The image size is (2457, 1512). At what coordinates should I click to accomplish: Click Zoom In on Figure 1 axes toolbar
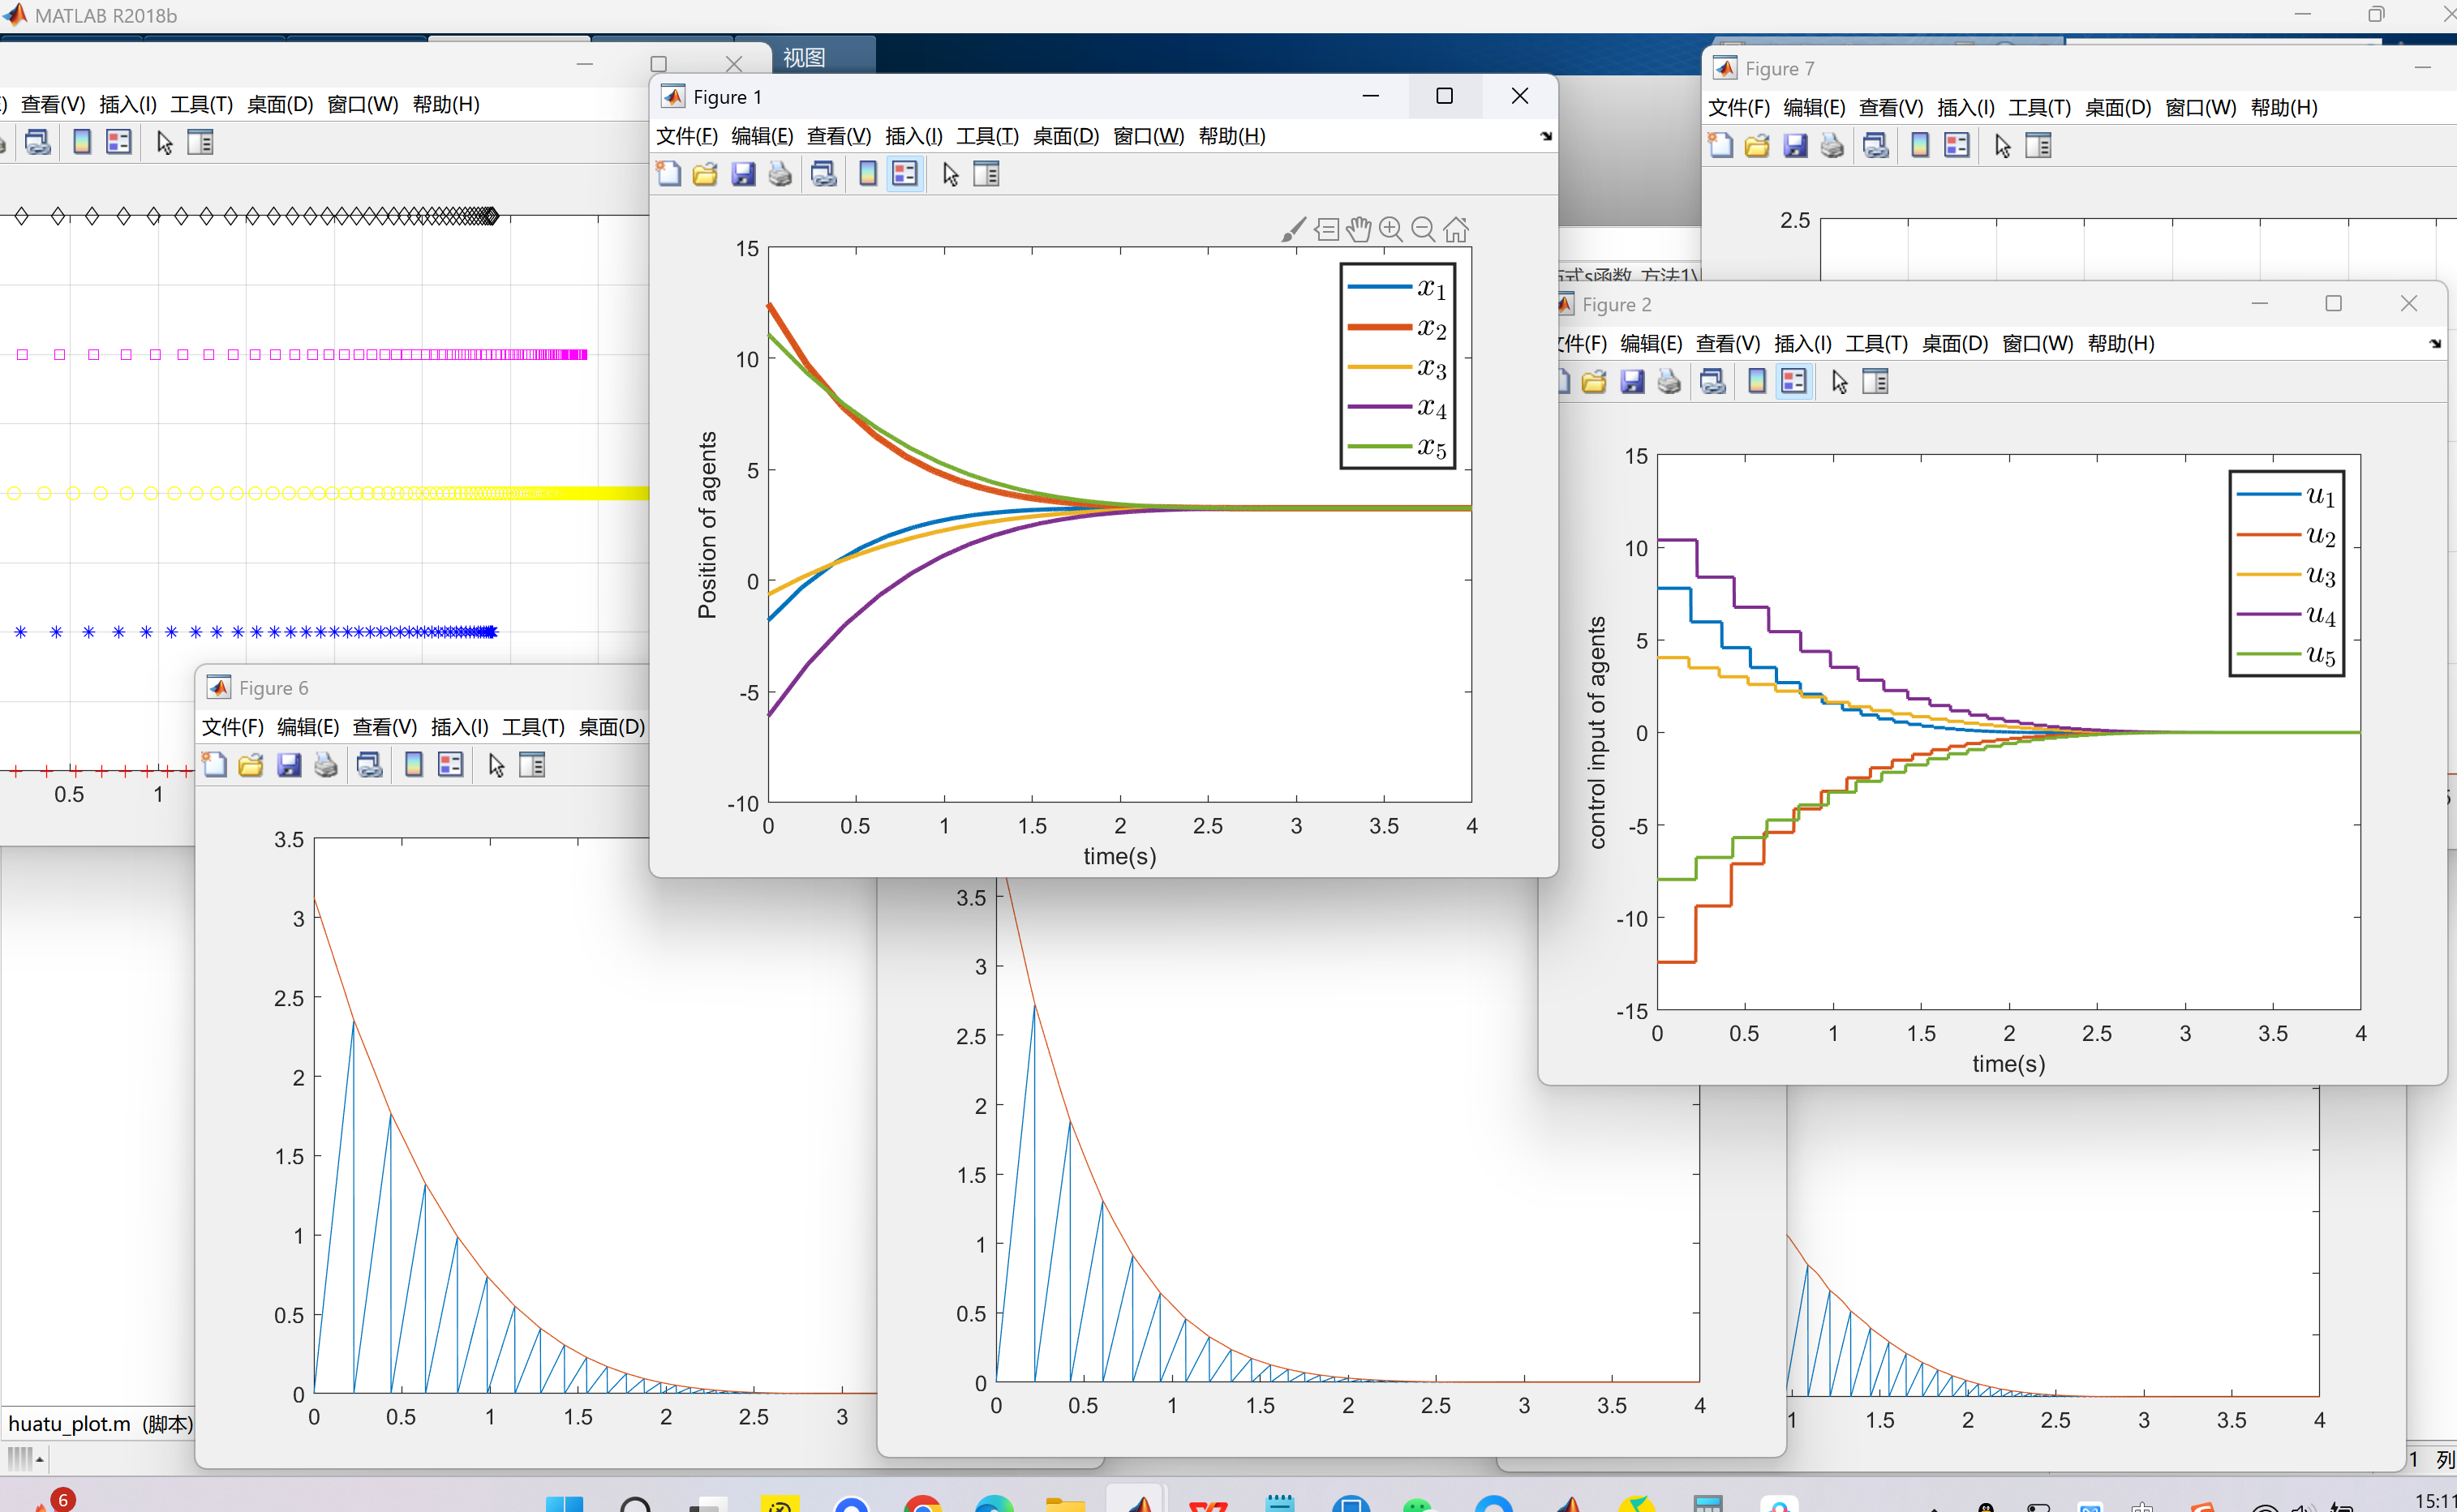click(x=1390, y=229)
